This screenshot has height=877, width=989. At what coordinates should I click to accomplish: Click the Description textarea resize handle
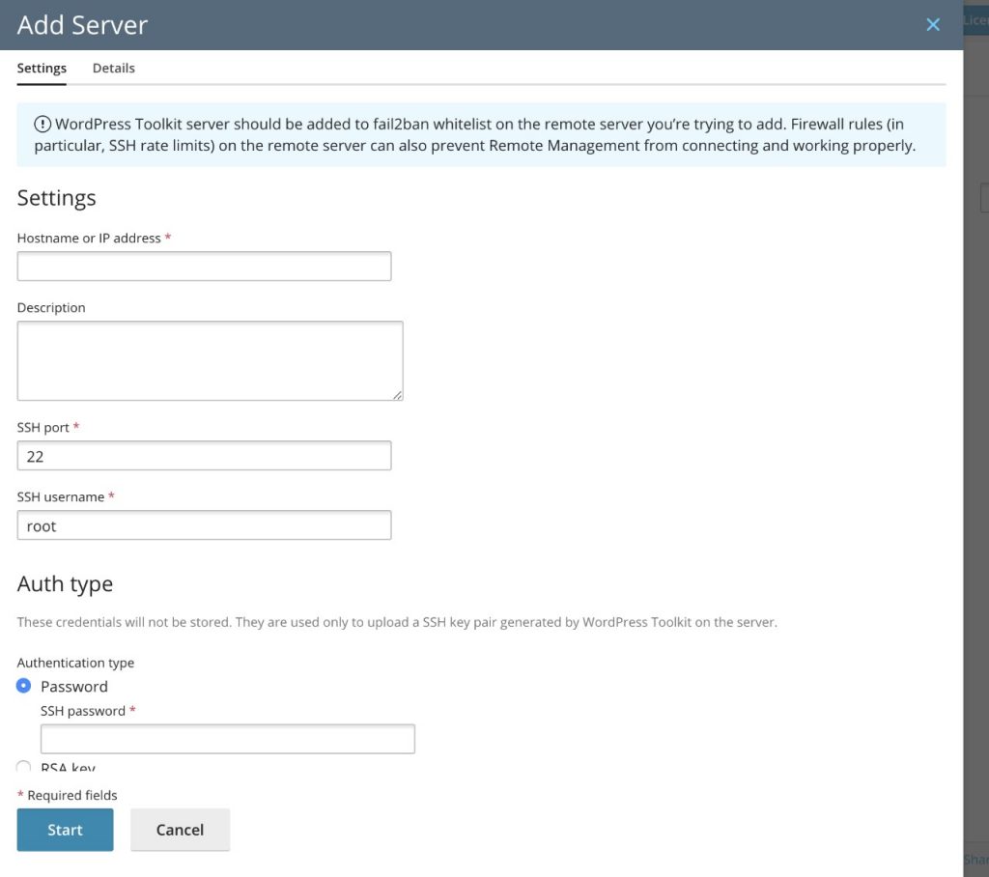click(397, 395)
